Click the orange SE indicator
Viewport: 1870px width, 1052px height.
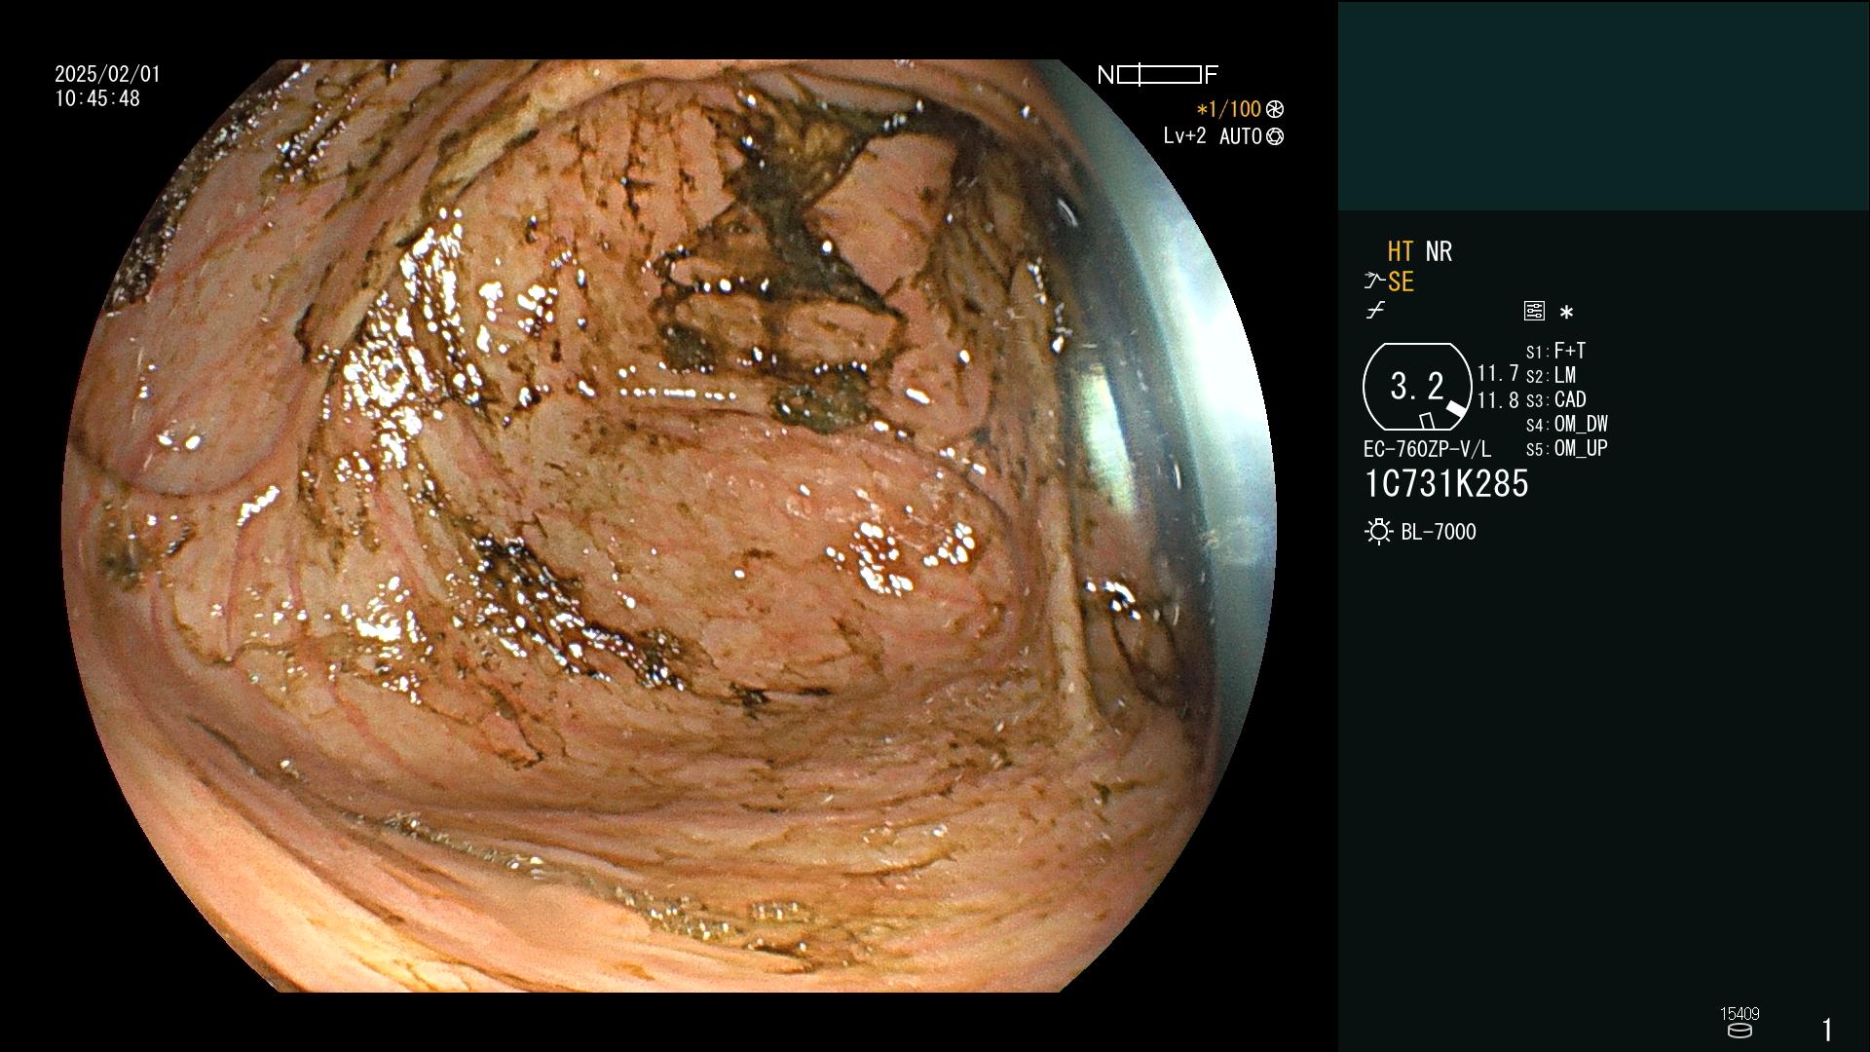pyautogui.click(x=1401, y=282)
